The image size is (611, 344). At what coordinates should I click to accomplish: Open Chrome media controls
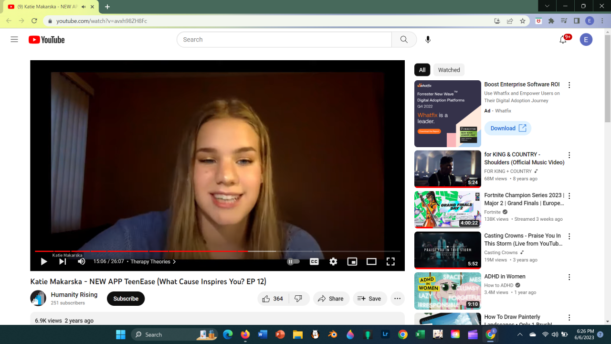[564, 21]
